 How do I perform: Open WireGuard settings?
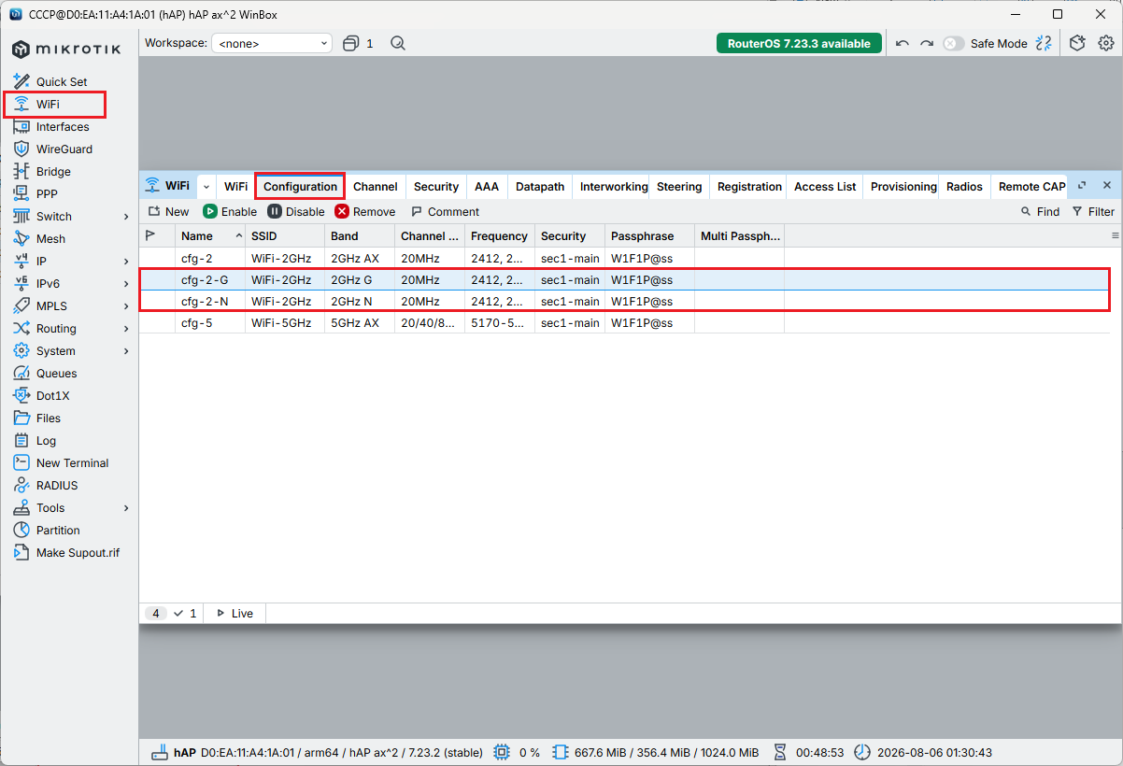tap(64, 149)
